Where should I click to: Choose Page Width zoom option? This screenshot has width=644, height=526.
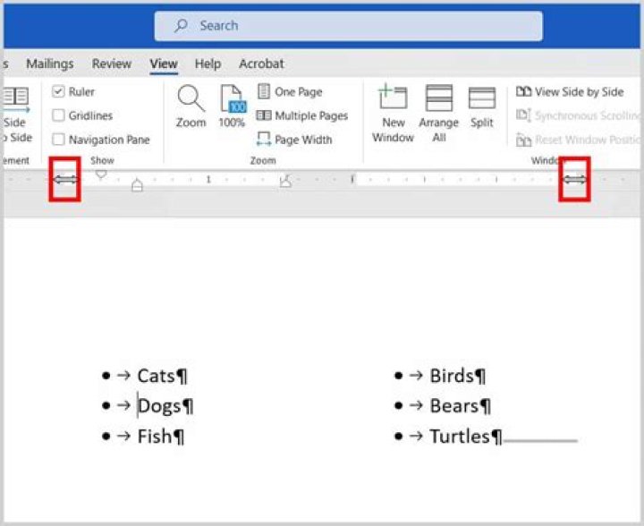click(x=294, y=140)
